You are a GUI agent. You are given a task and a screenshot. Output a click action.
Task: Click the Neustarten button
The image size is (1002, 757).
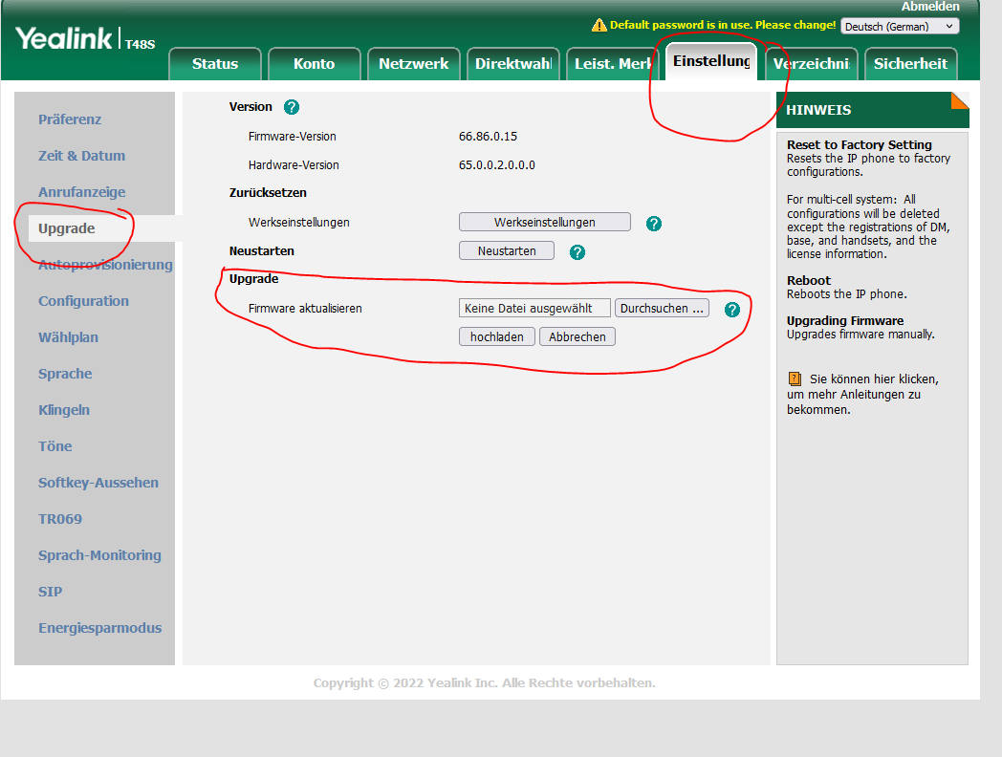click(507, 250)
